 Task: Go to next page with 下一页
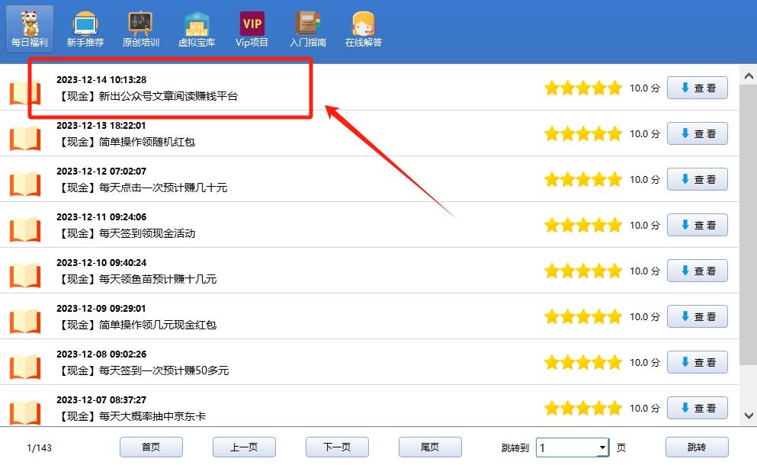[337, 447]
